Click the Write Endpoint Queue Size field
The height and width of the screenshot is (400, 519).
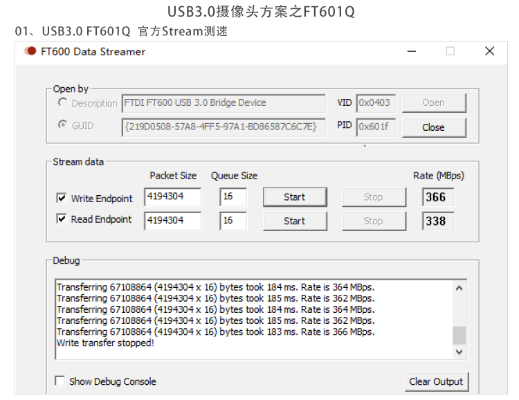[233, 197]
